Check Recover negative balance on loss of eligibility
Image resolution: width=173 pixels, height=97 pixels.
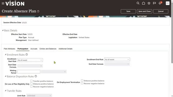(x=31, y=86)
